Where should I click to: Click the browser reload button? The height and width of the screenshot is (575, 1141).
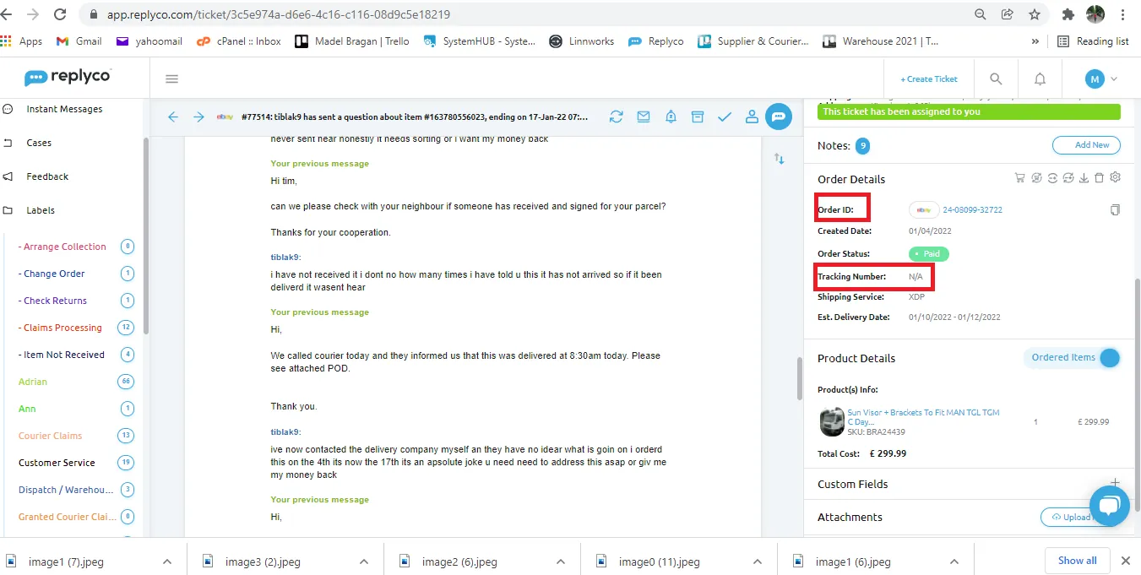click(60, 14)
